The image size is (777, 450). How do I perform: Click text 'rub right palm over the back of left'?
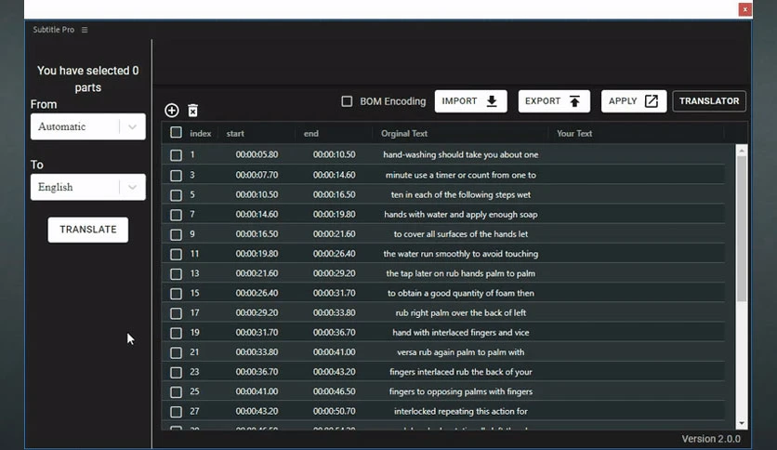coord(460,312)
